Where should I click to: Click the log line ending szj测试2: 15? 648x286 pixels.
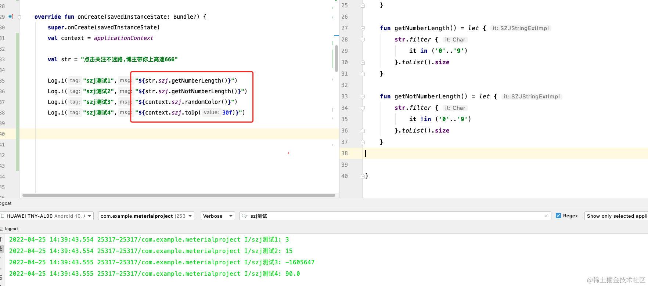151,251
